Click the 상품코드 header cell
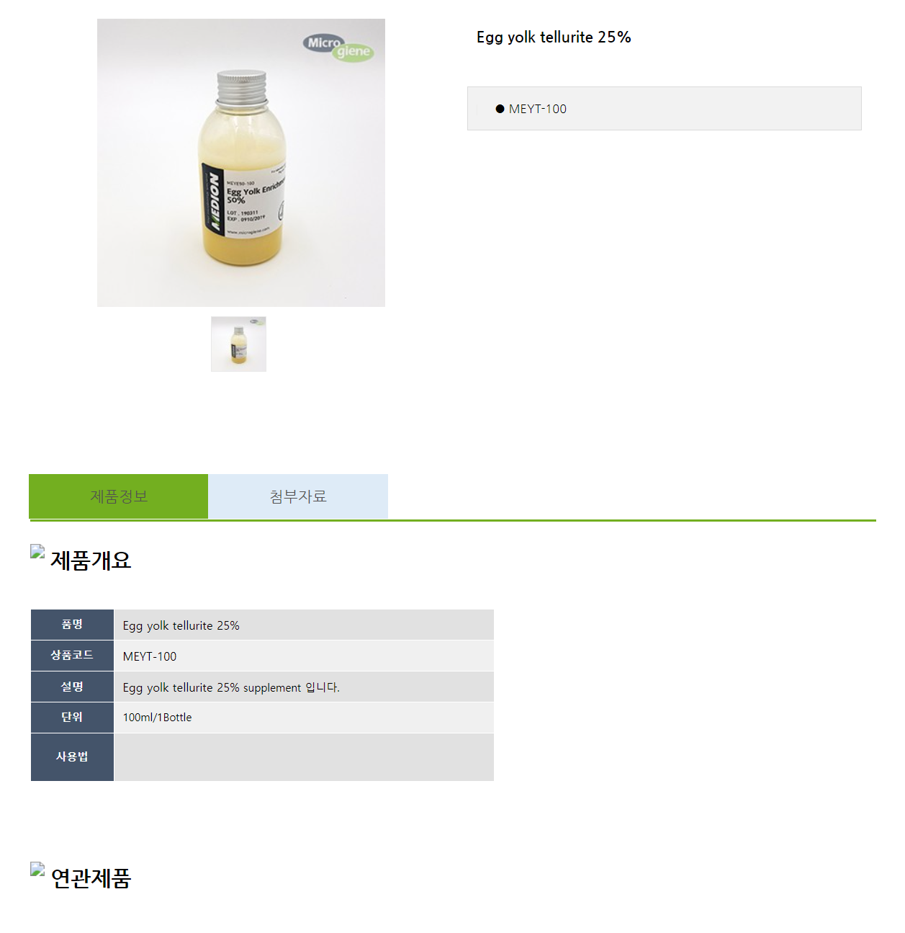 click(x=72, y=656)
